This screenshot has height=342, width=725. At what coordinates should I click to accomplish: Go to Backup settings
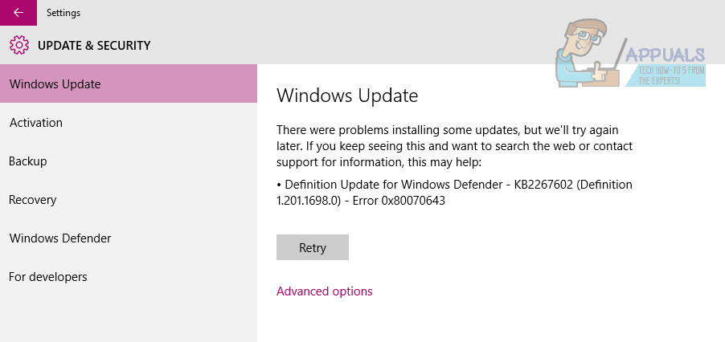[x=27, y=161]
